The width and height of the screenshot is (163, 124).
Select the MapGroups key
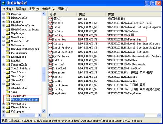(18, 33)
